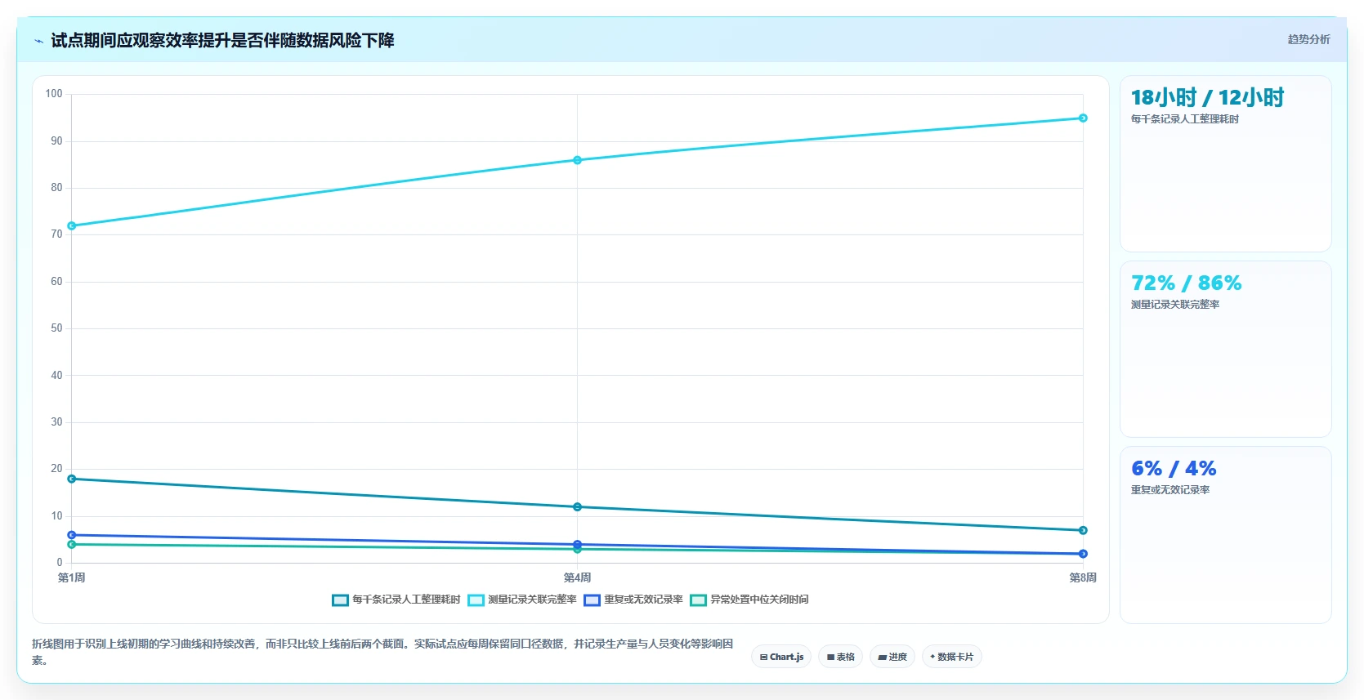This screenshot has height=700, width=1364.
Task: Click the y-axis label 50
Action: [x=56, y=328]
